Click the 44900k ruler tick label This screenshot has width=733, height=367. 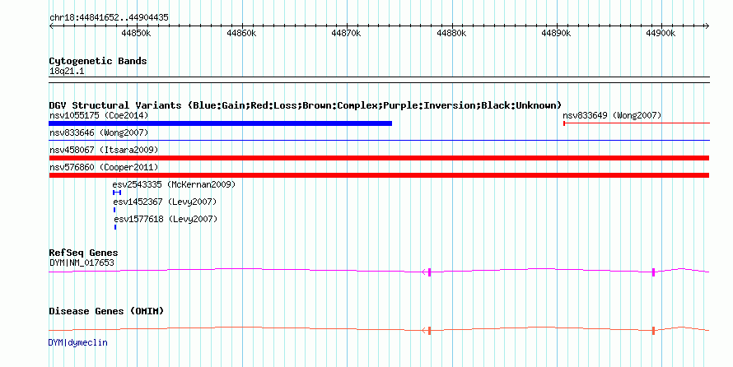661,33
